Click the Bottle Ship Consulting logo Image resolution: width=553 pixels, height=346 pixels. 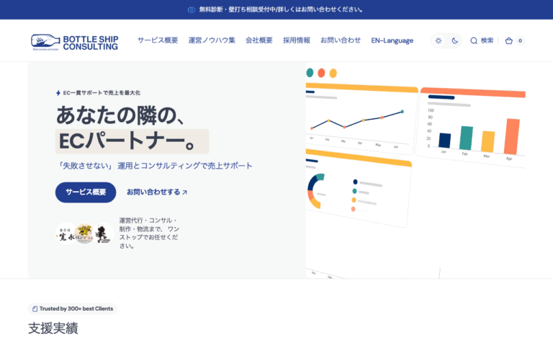click(x=74, y=43)
